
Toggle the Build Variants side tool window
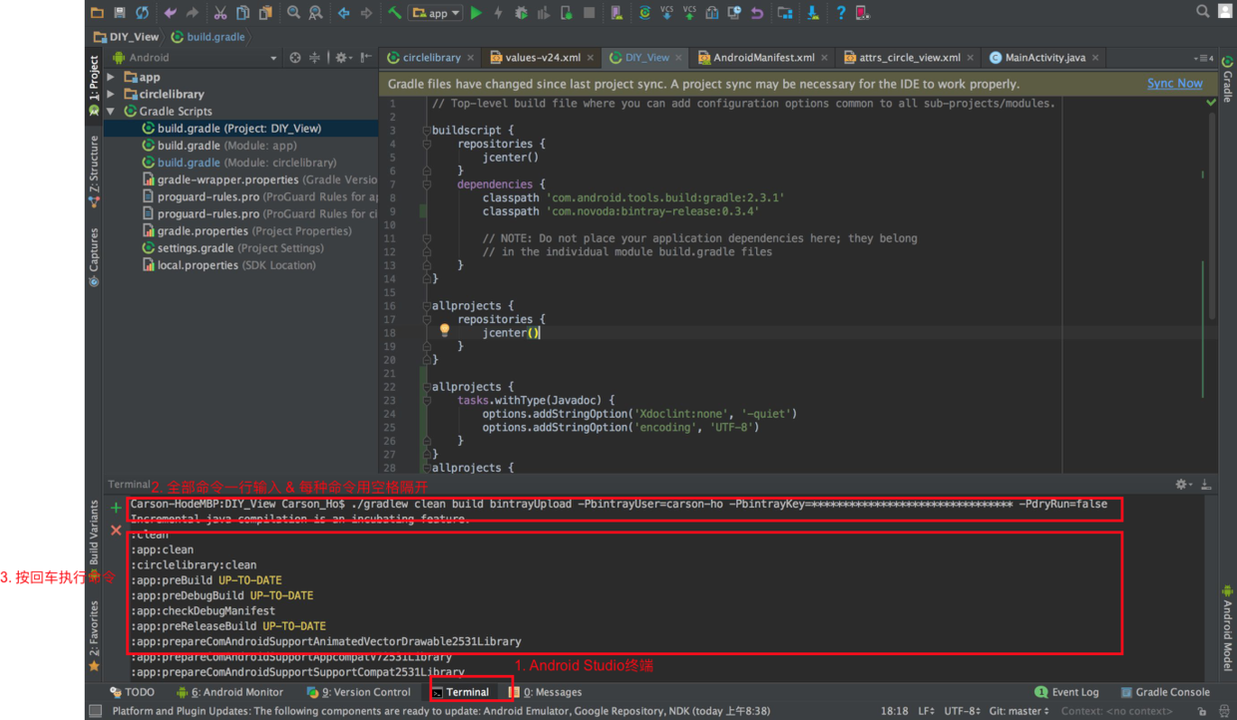94,539
